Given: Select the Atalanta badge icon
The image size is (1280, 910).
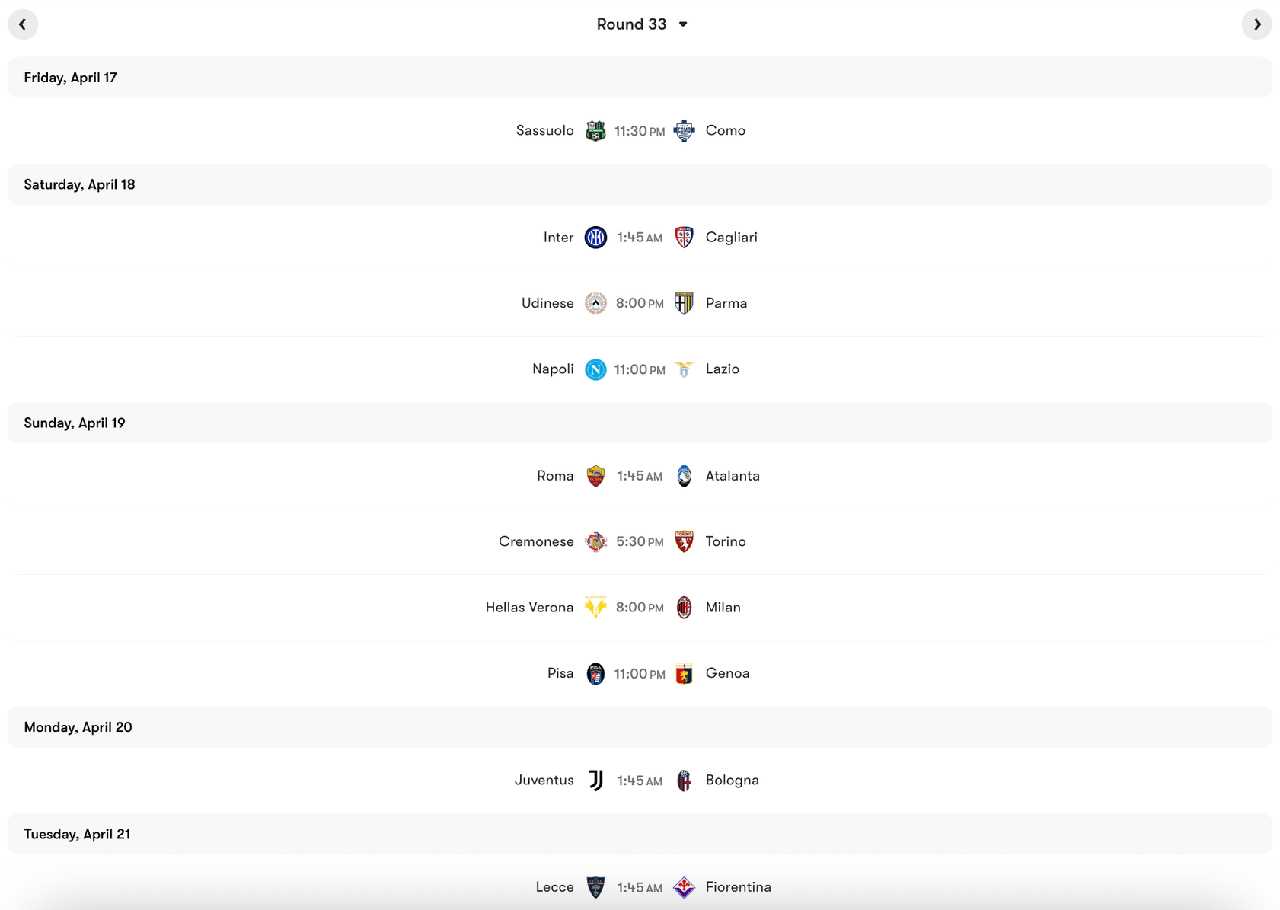Looking at the screenshot, I should pos(684,475).
